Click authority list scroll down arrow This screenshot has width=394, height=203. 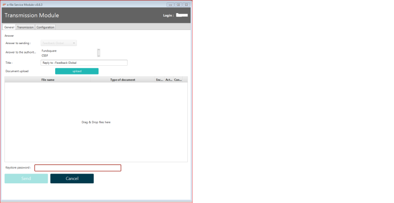98,55
